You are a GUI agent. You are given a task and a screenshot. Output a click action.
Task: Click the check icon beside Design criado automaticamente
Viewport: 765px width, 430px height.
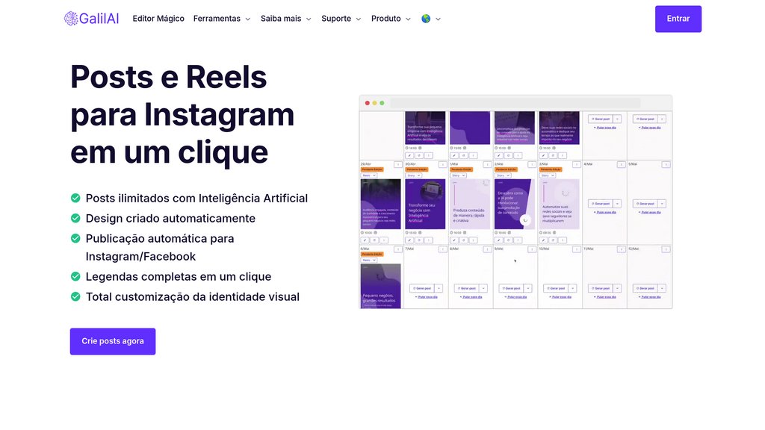(x=75, y=219)
